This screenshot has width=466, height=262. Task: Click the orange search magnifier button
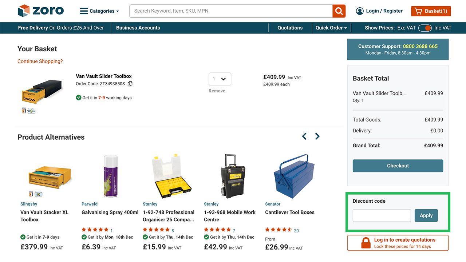click(x=339, y=11)
